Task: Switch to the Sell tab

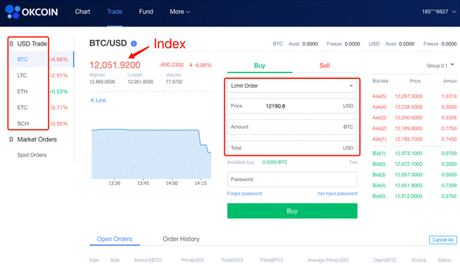Action: [324, 66]
